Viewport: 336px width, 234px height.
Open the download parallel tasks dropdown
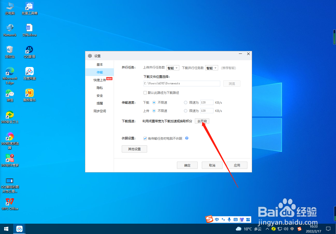coord(211,67)
